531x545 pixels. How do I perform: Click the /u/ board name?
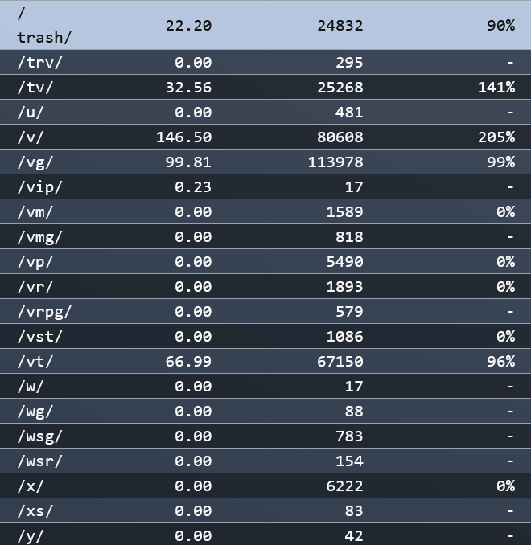(x=31, y=113)
